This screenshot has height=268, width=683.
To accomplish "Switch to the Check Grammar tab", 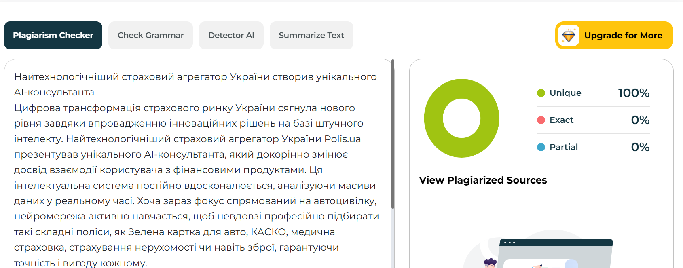I will 150,35.
